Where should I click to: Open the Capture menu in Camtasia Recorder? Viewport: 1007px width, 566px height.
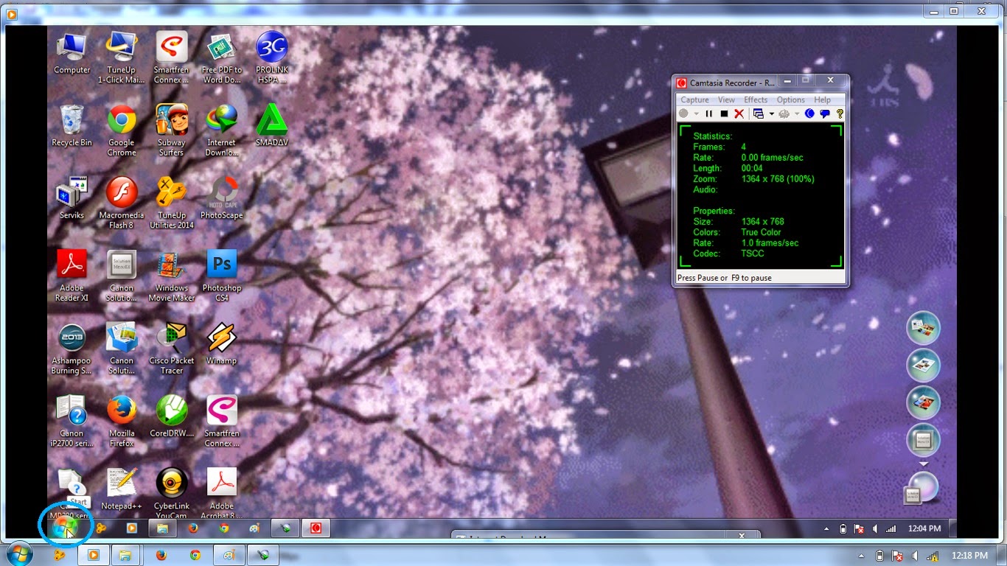pos(694,99)
